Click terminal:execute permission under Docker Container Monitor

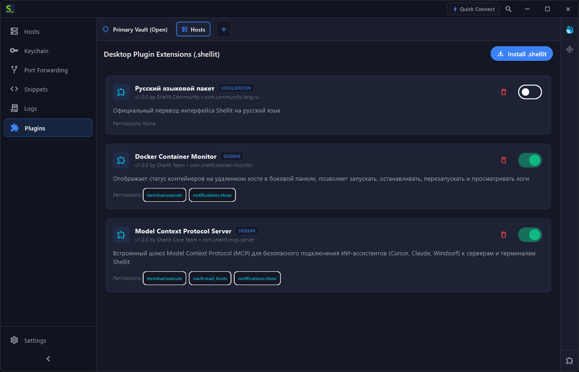(165, 195)
